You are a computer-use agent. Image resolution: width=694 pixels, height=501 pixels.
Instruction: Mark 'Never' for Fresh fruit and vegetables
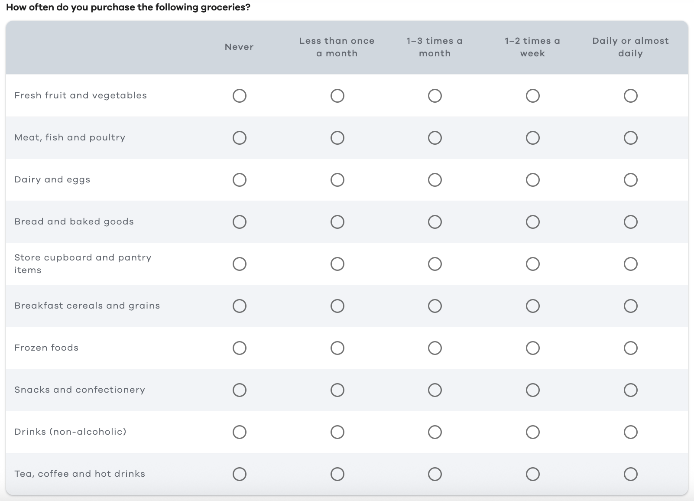coord(240,96)
